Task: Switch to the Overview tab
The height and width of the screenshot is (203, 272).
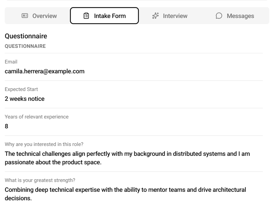Action: [44, 16]
